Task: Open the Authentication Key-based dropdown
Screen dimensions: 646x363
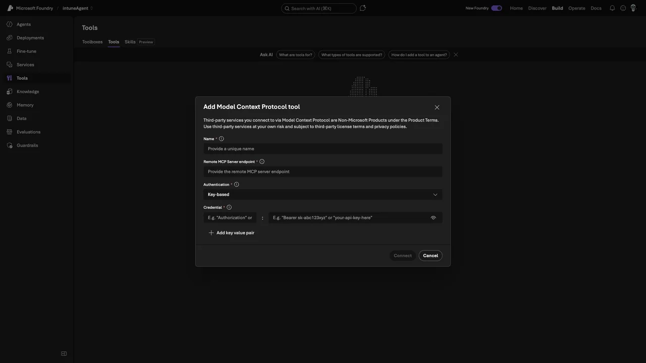Action: click(323, 195)
